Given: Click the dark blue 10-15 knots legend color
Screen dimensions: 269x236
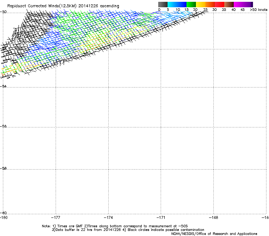Looking at the screenshot, I should [x=182, y=4].
